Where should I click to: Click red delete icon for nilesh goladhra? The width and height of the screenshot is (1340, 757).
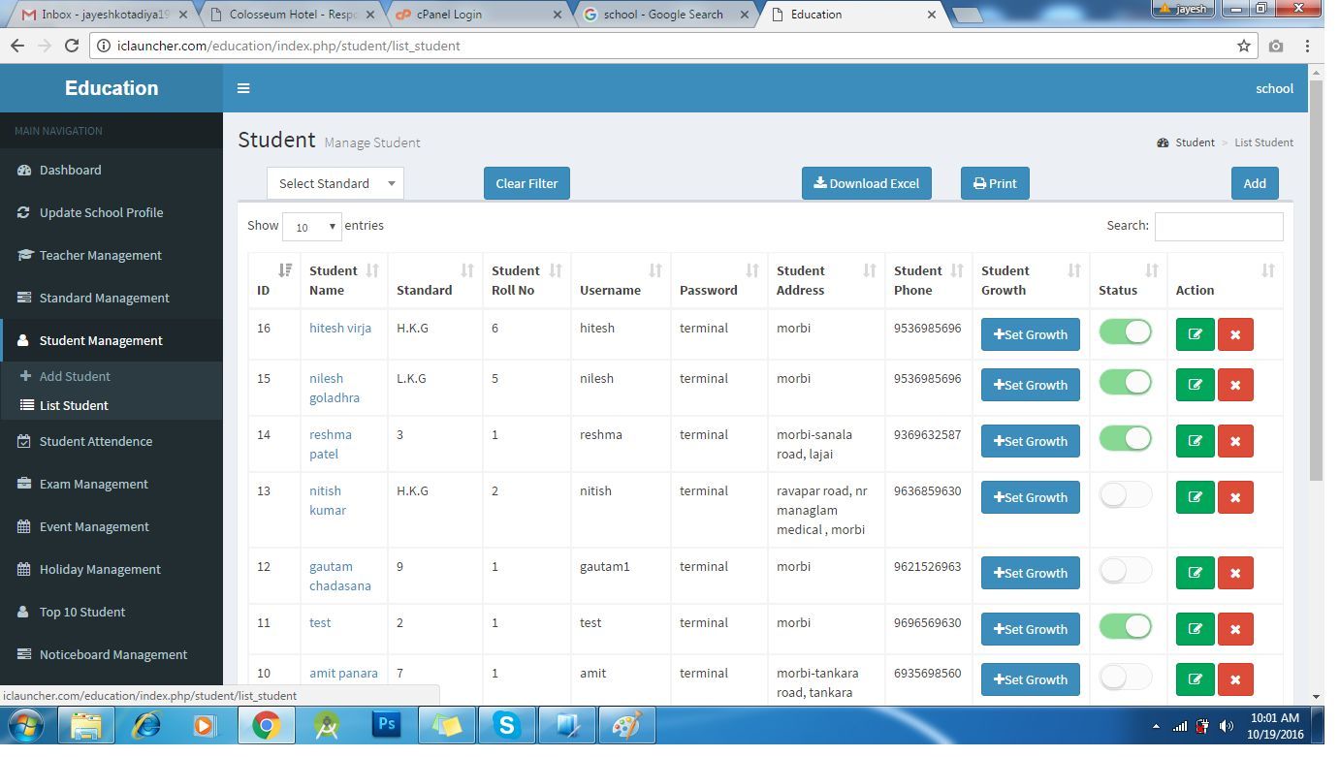1234,385
